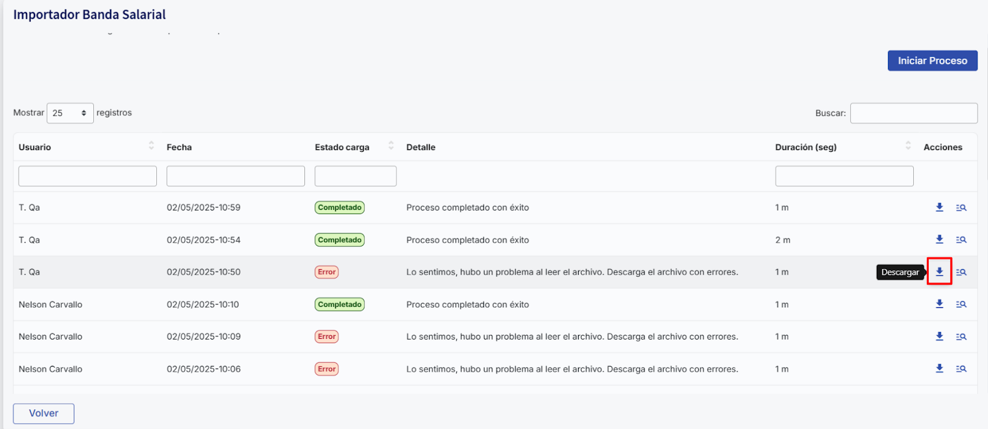Download file for 02/05/2025-10:59 row
The height and width of the screenshot is (429, 988).
click(x=939, y=207)
